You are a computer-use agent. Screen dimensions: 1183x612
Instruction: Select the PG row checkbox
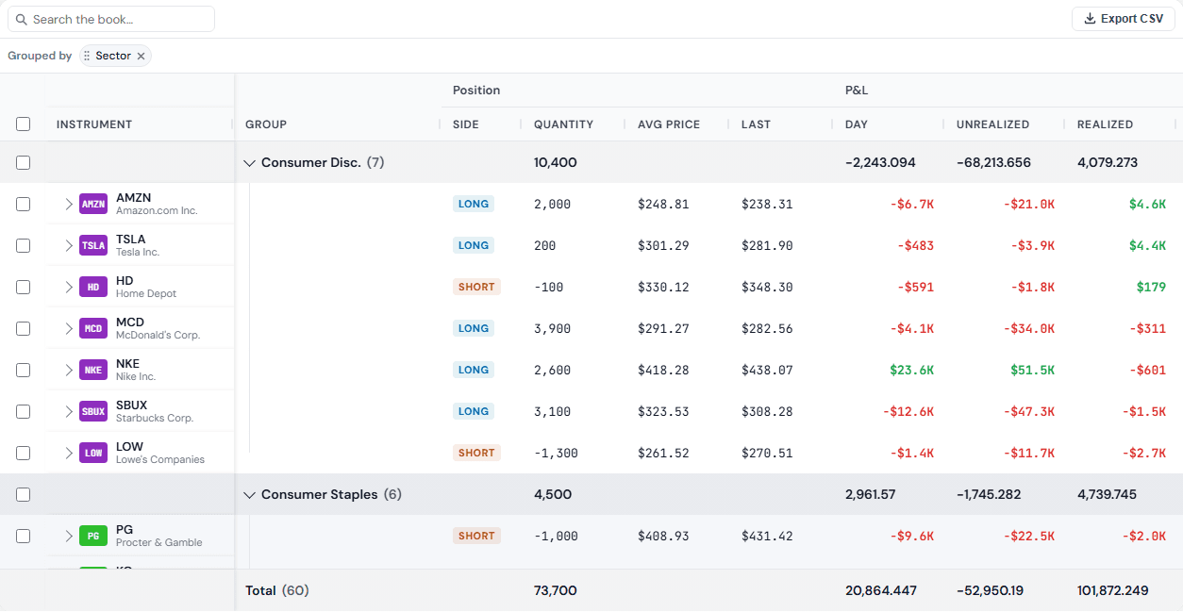point(24,536)
